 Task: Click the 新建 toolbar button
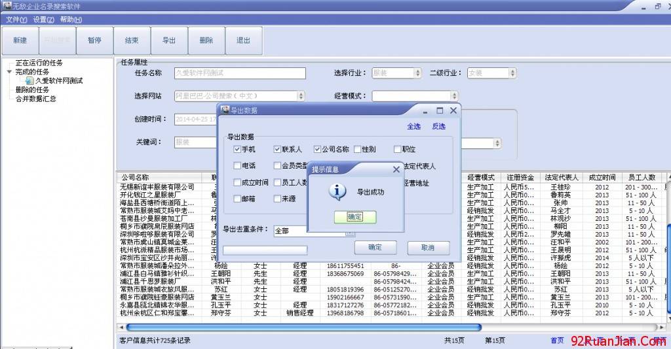pos(20,41)
